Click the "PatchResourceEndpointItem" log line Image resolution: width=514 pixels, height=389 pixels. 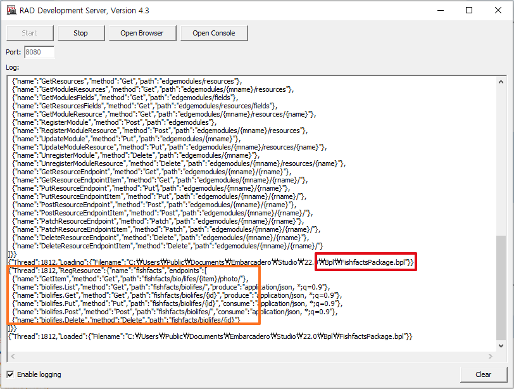click(x=166, y=229)
